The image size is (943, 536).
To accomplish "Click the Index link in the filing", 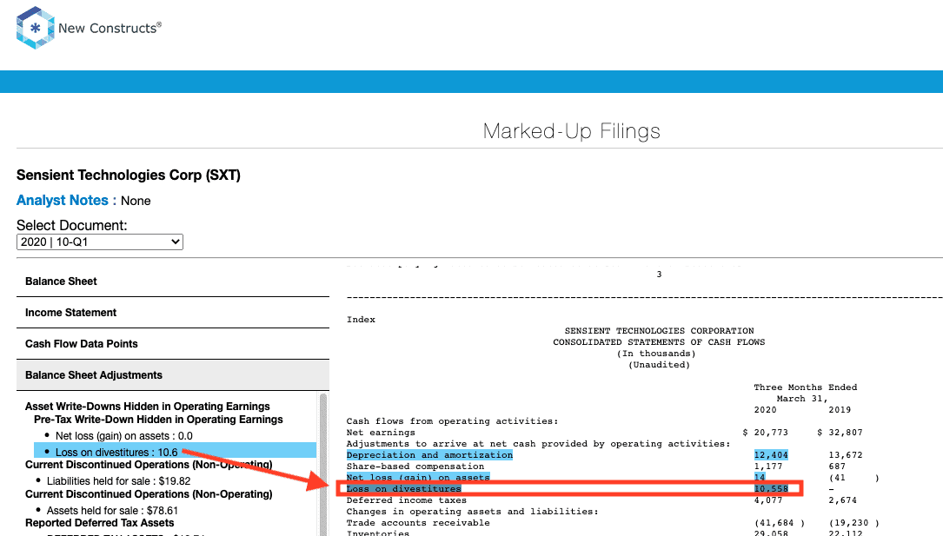I will (x=361, y=320).
